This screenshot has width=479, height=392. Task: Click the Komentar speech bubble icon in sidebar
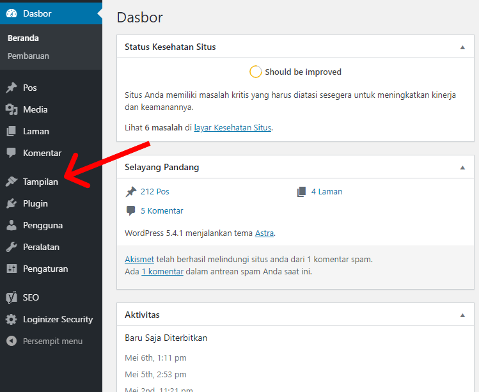click(x=12, y=153)
